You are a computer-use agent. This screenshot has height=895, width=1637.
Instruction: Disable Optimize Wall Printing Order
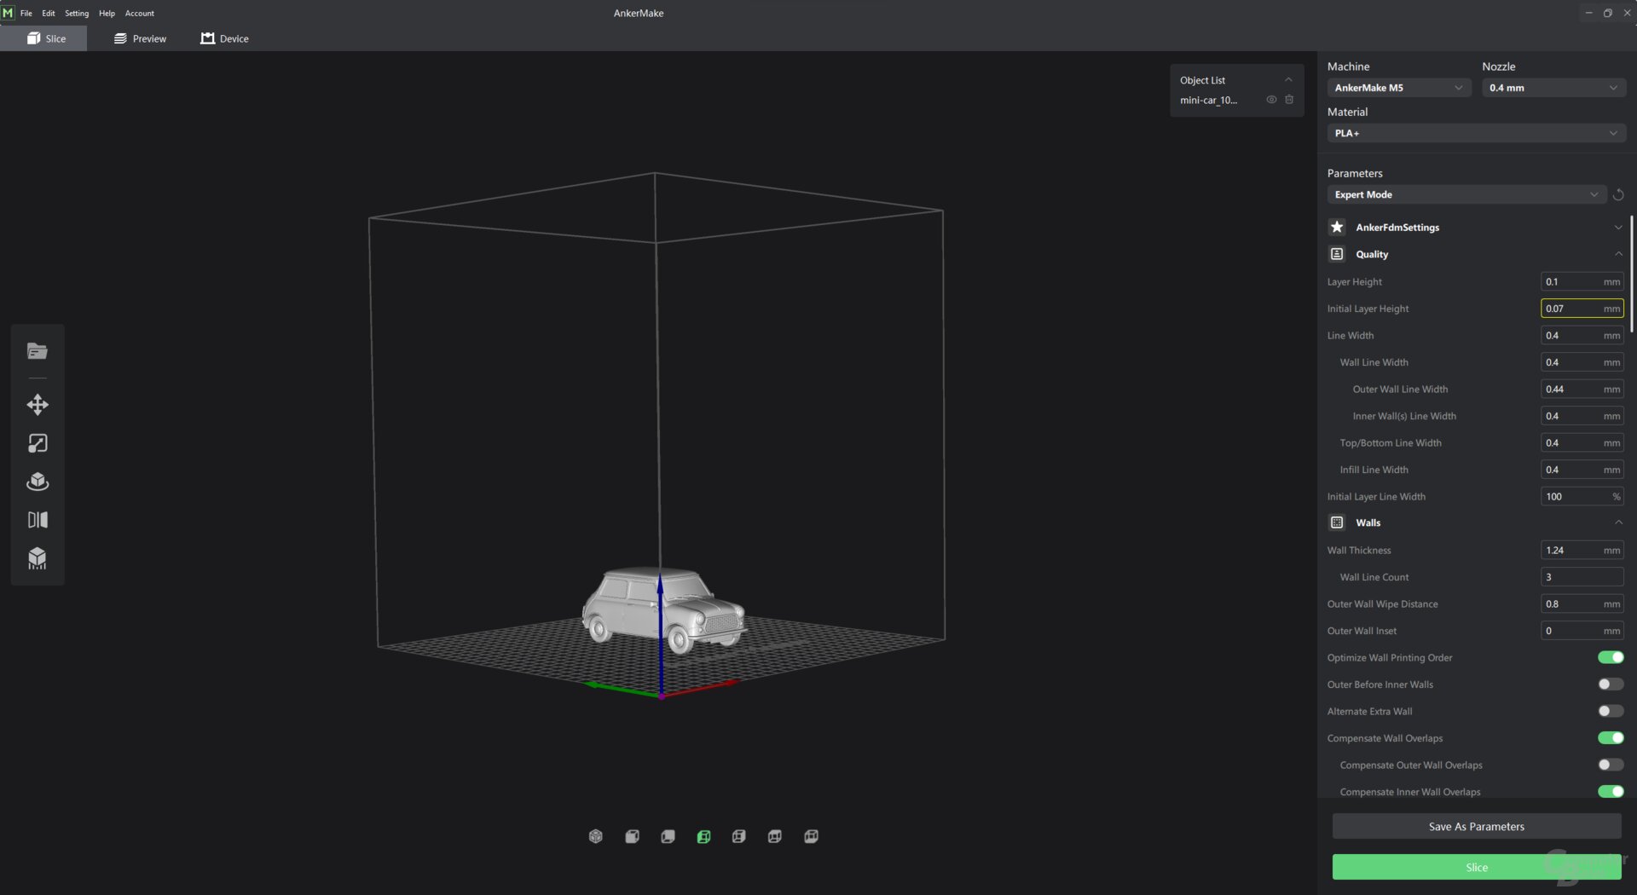1610,657
